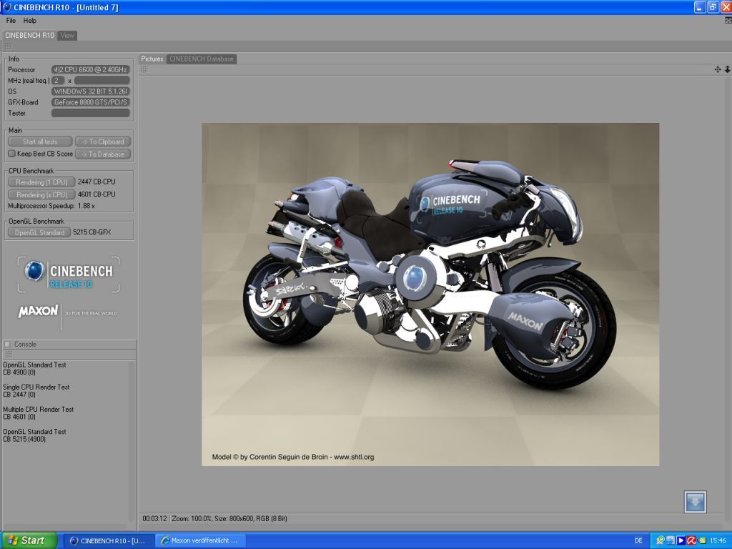The width and height of the screenshot is (732, 549).
Task: Click the empty Tester field
Action: click(91, 113)
